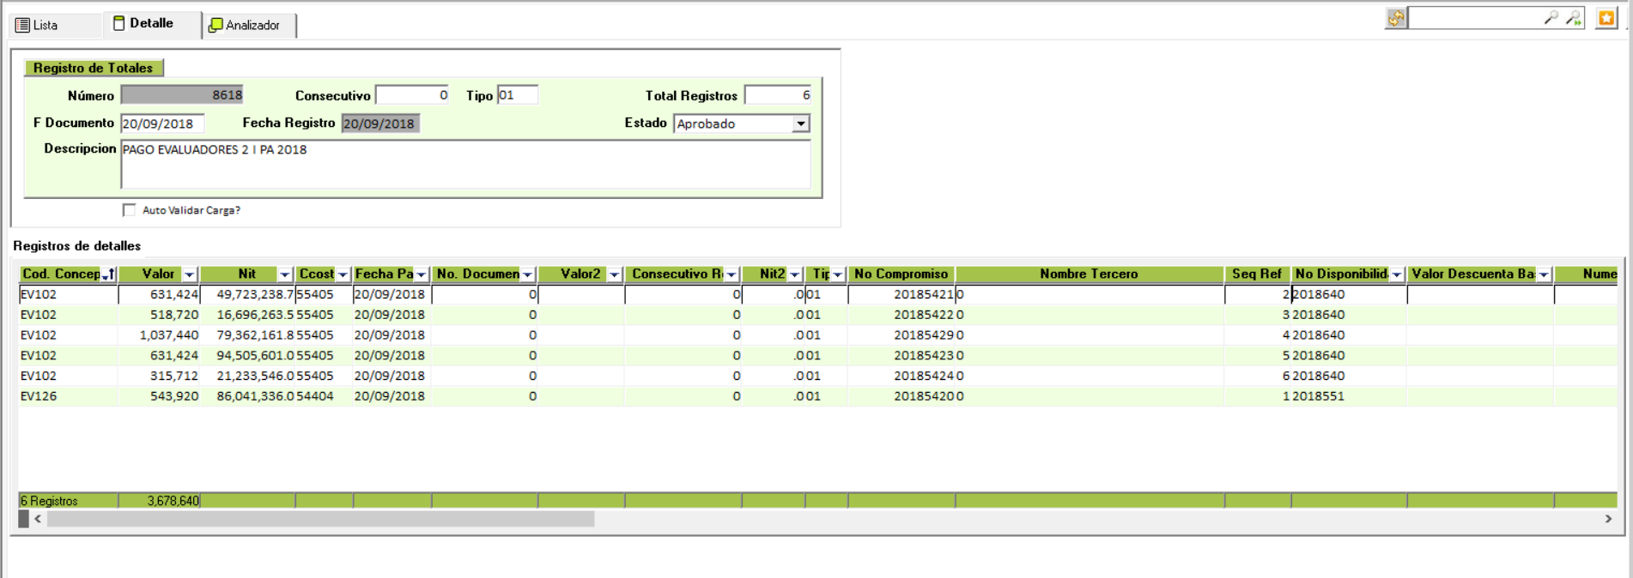Open the Tip column filter arrow
The height and width of the screenshot is (578, 1633).
(x=838, y=274)
